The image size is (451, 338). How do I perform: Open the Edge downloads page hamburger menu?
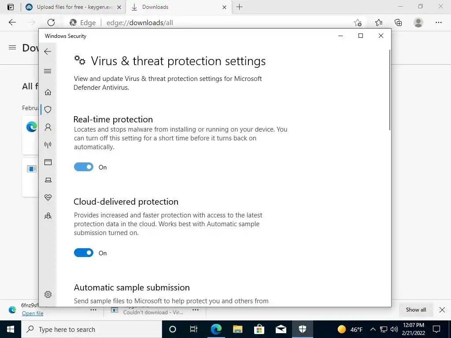[x=12, y=48]
